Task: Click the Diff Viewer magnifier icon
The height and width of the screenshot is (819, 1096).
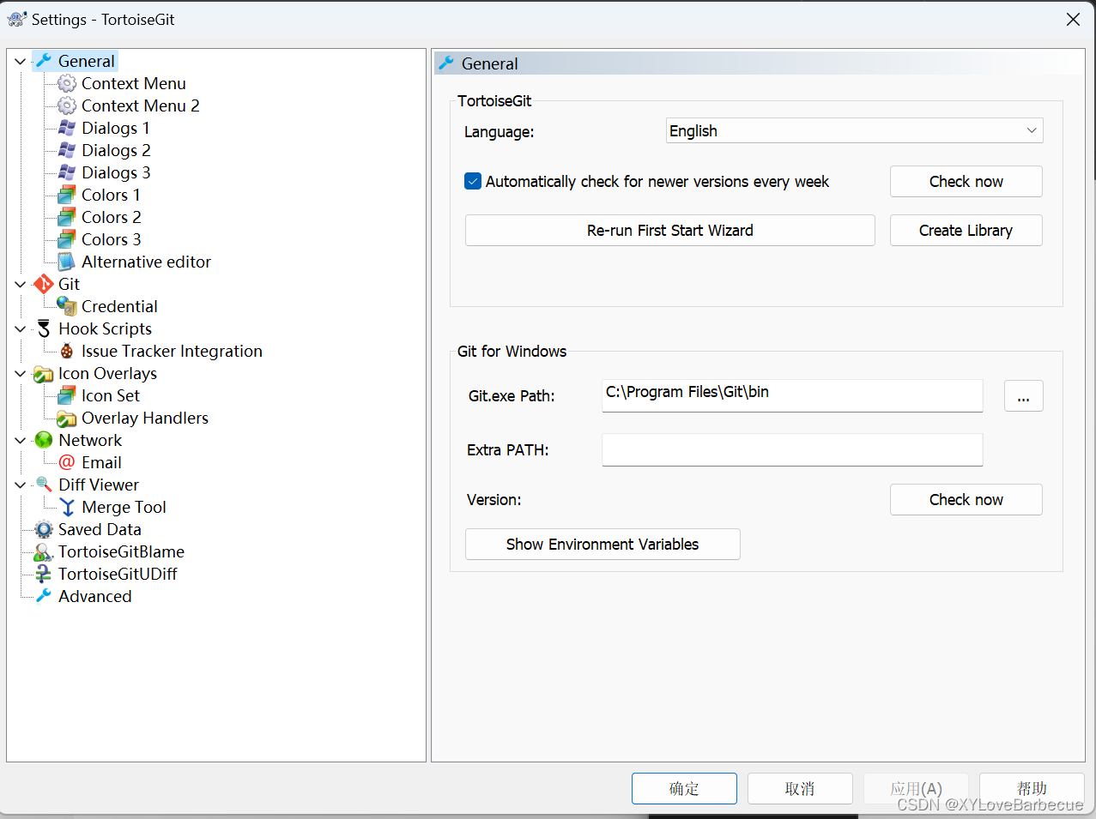Action: click(x=44, y=485)
